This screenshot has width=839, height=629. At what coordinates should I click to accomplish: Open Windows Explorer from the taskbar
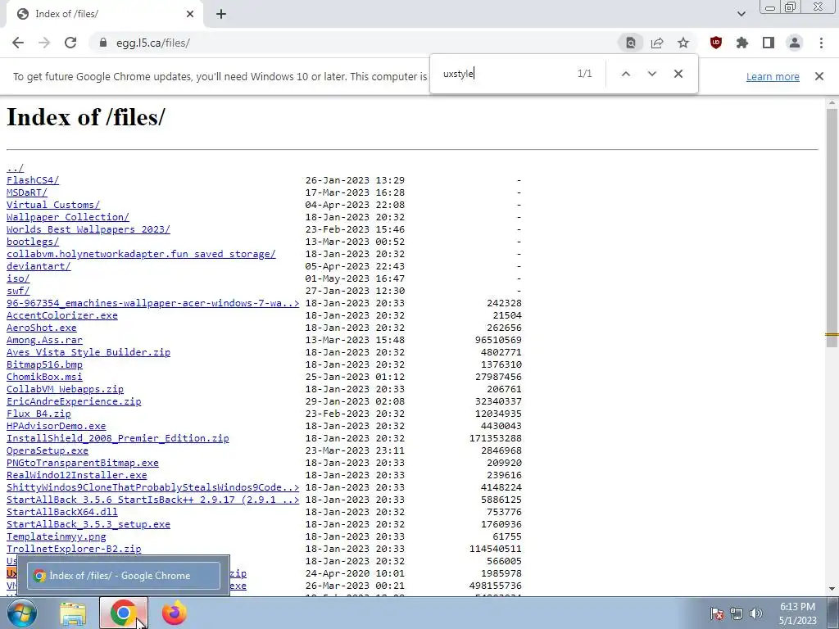point(73,613)
